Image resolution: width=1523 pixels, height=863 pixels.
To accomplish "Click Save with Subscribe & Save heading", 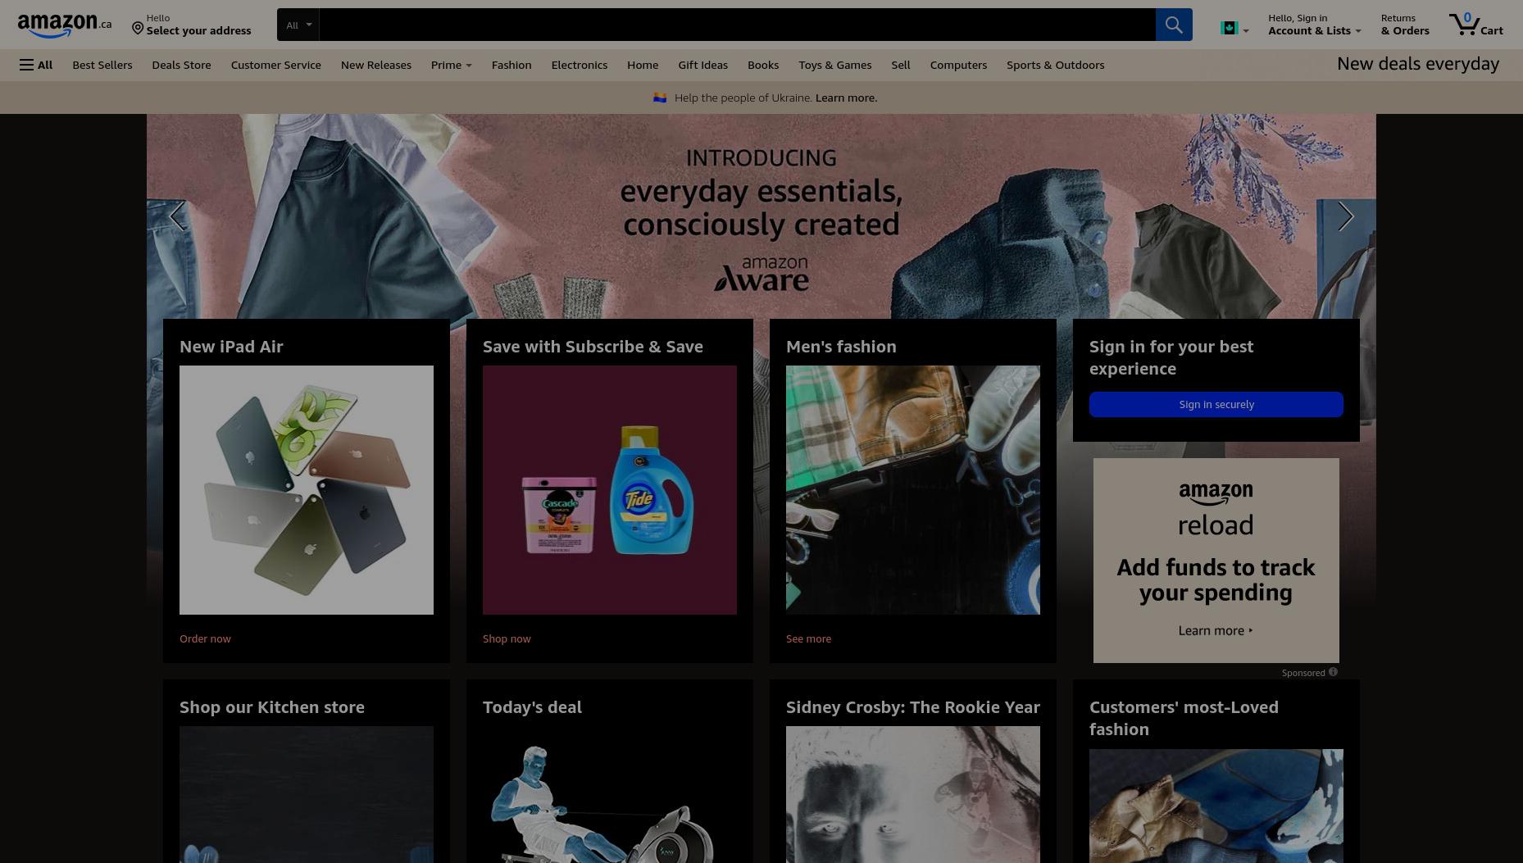I will (593, 346).
